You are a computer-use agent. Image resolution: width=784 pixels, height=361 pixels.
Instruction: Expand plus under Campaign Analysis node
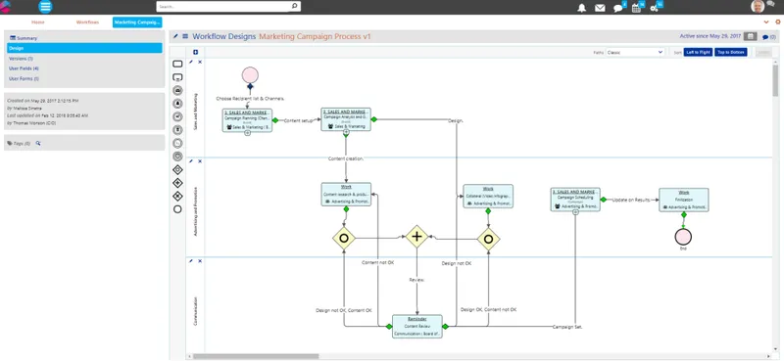346,132
